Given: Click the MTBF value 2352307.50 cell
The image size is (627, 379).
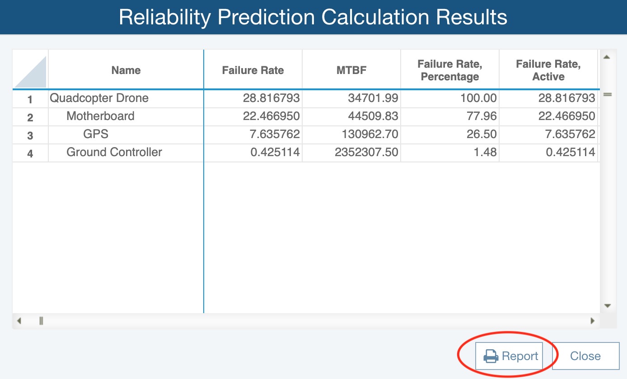Looking at the screenshot, I should pyautogui.click(x=351, y=153).
